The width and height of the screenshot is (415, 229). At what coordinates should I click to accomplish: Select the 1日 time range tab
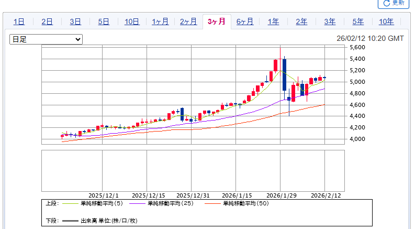tap(19, 21)
